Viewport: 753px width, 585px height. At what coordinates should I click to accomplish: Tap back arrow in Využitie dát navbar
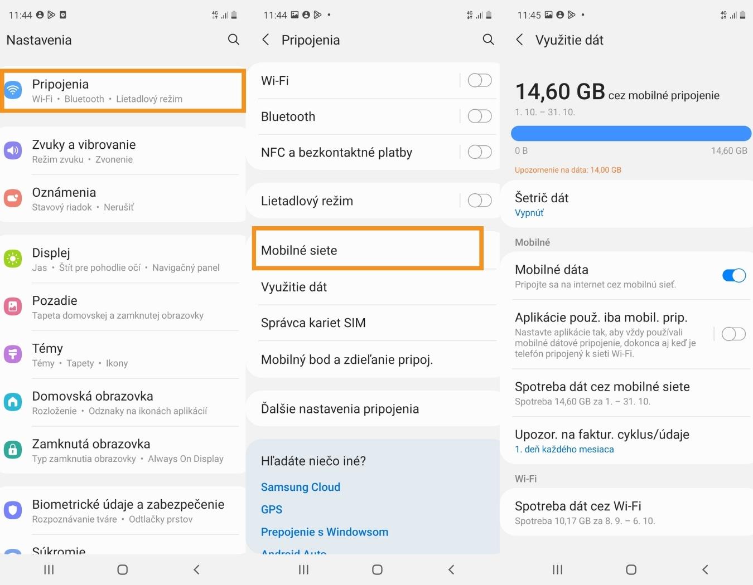tap(705, 569)
